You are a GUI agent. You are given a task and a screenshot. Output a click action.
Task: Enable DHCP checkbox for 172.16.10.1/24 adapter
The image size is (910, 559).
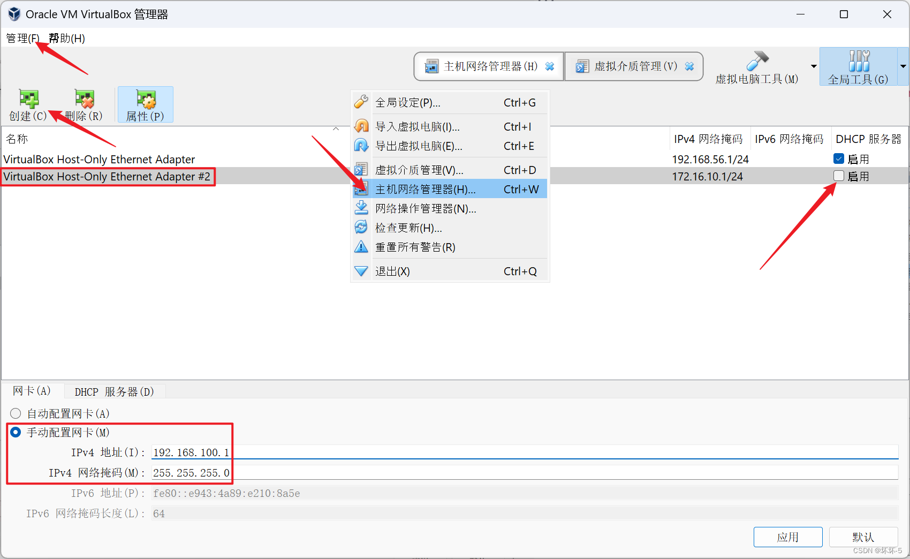click(839, 176)
